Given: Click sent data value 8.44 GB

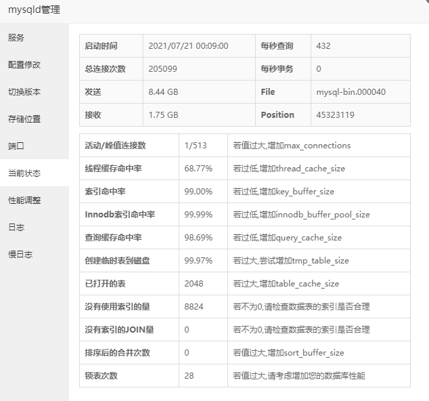Looking at the screenshot, I should pyautogui.click(x=163, y=91).
